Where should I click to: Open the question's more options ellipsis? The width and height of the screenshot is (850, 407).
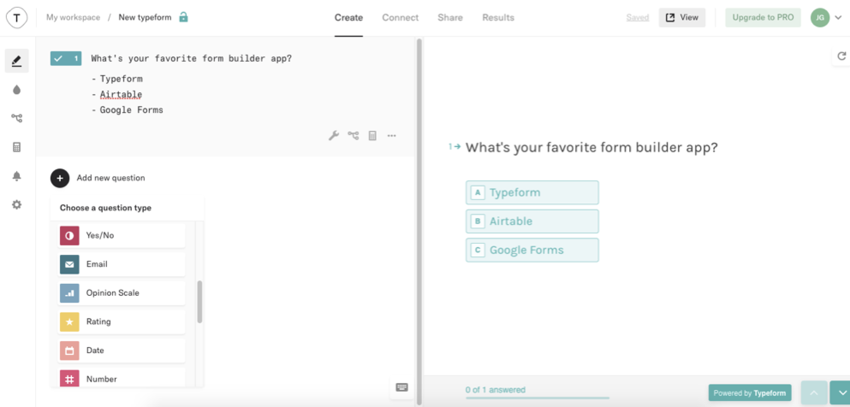pos(392,136)
